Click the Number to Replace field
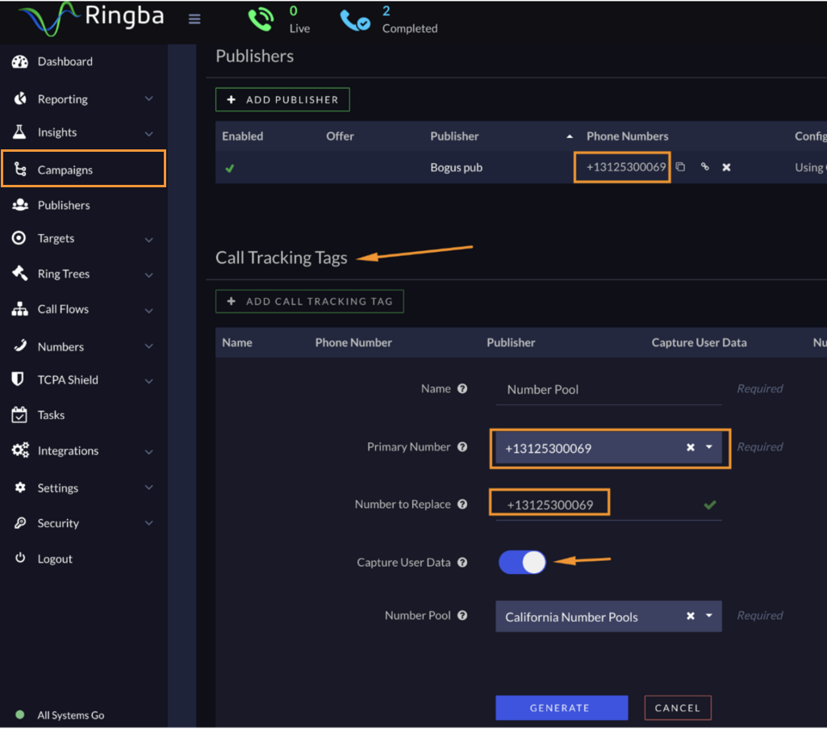Image resolution: width=827 pixels, height=729 pixels. [608, 505]
